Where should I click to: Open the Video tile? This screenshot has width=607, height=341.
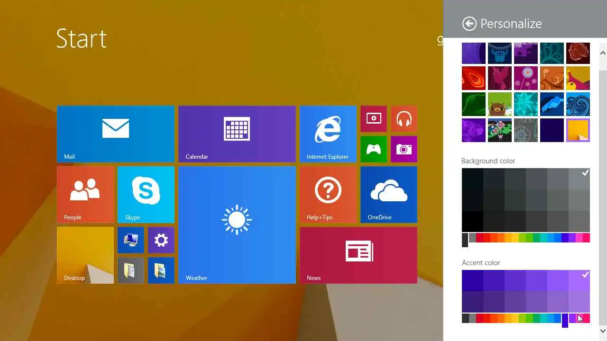click(374, 119)
